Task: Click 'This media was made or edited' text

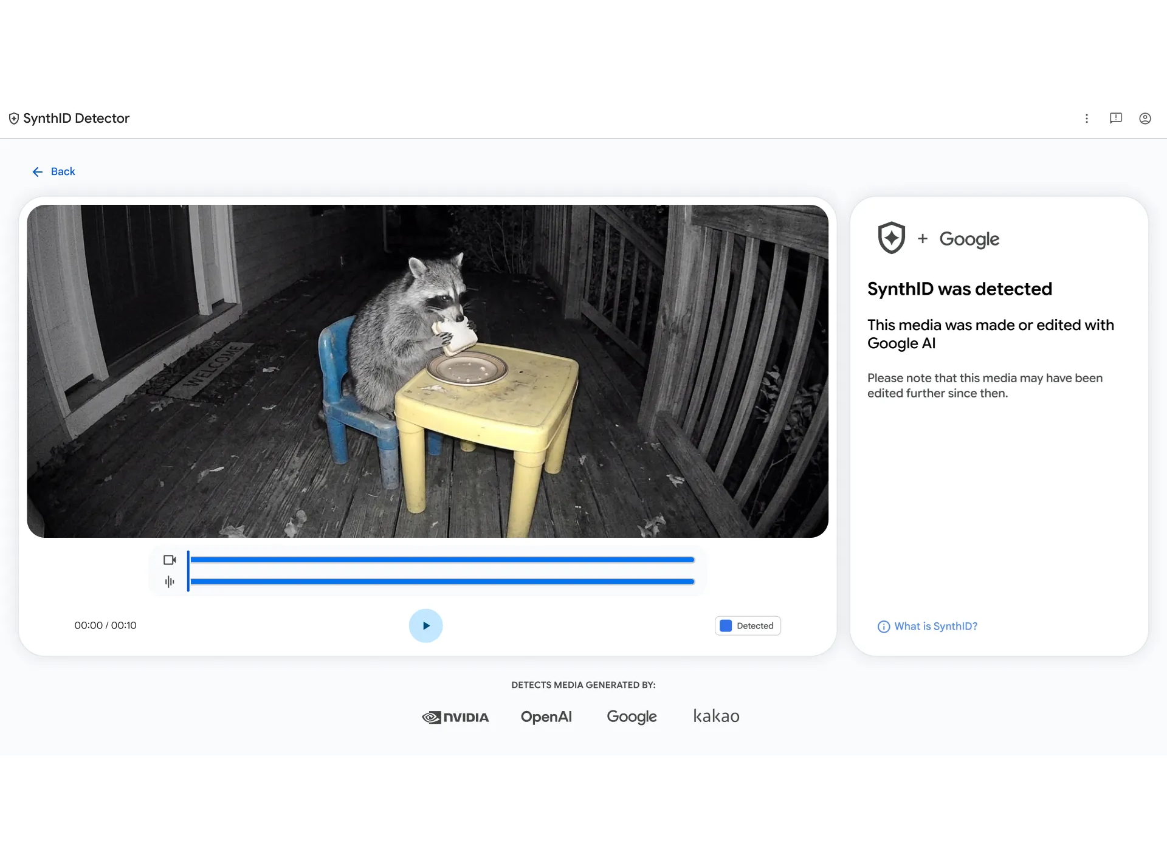Action: tap(991, 334)
